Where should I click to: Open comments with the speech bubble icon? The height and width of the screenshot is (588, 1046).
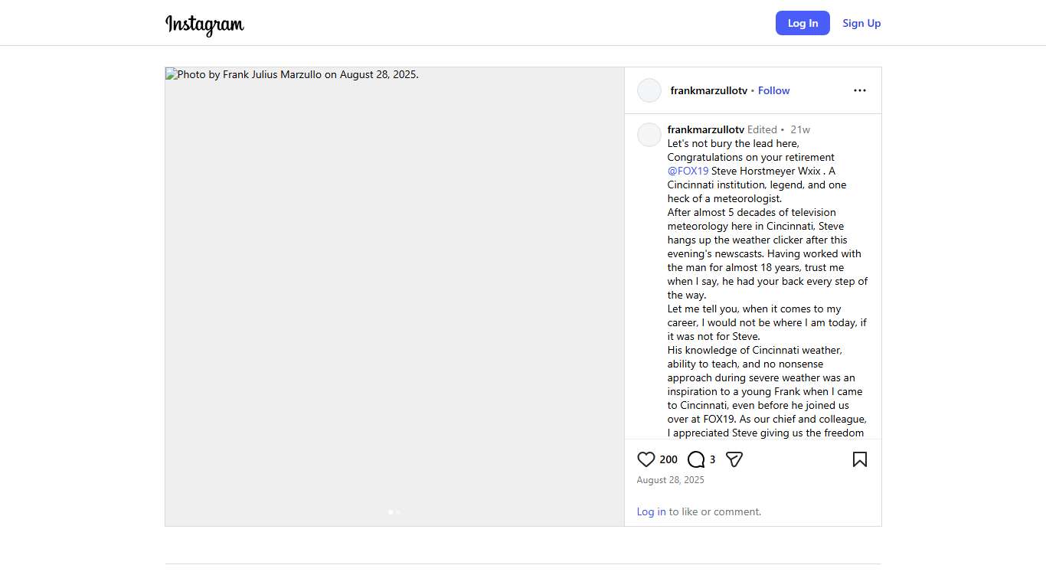pos(696,459)
